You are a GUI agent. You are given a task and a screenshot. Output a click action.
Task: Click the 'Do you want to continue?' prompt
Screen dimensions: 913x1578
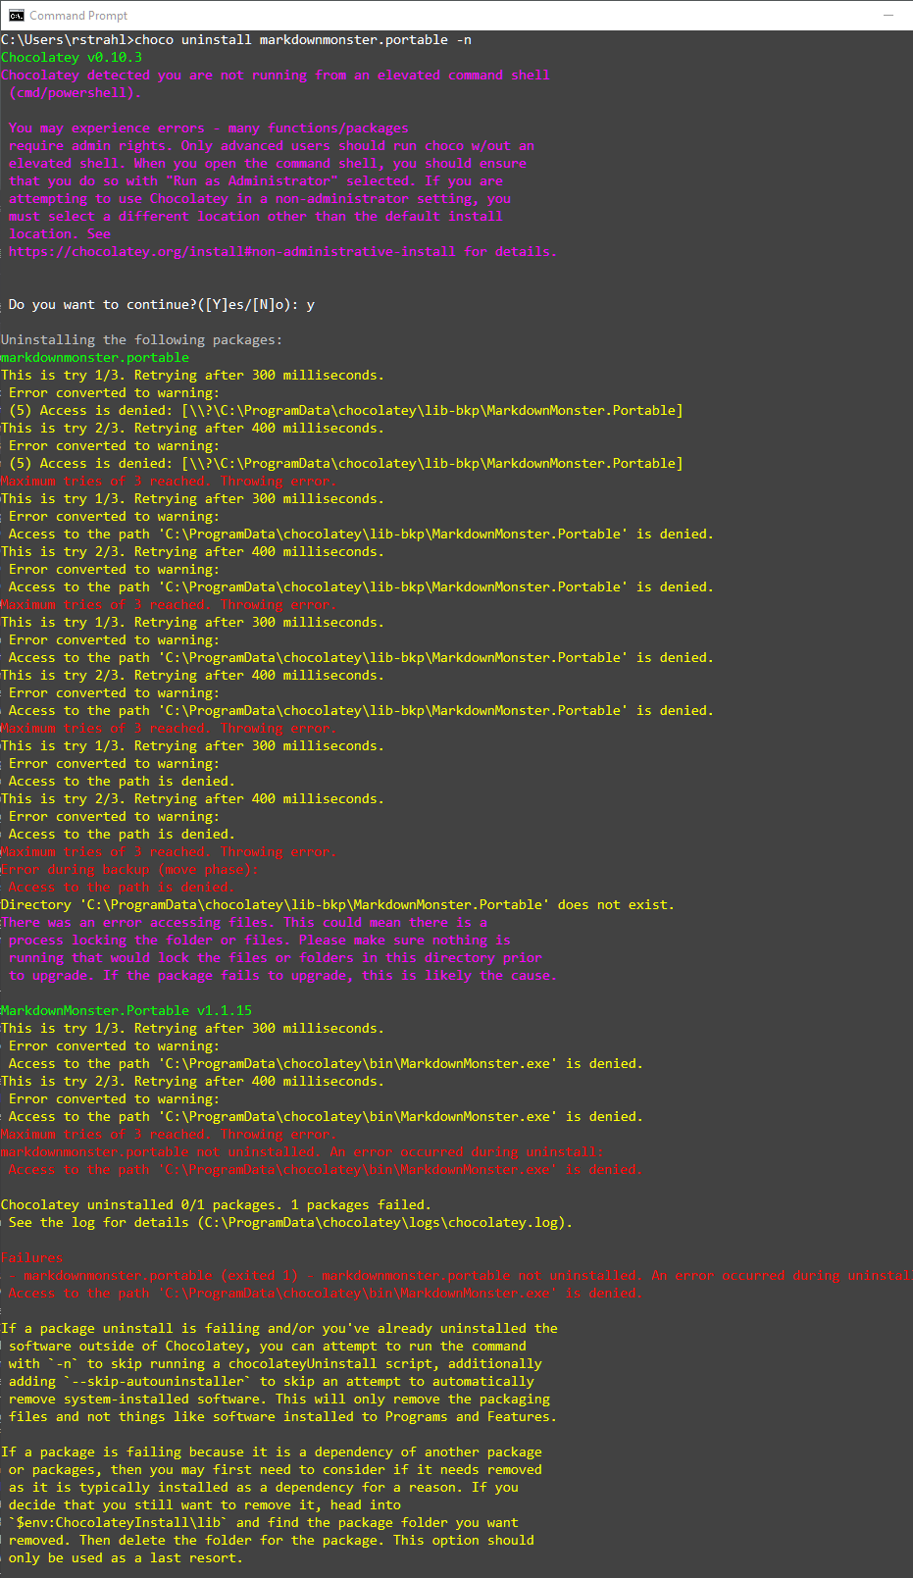tap(162, 305)
